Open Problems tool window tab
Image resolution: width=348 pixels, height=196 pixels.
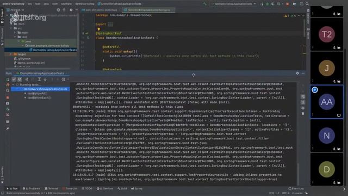pos(32,188)
